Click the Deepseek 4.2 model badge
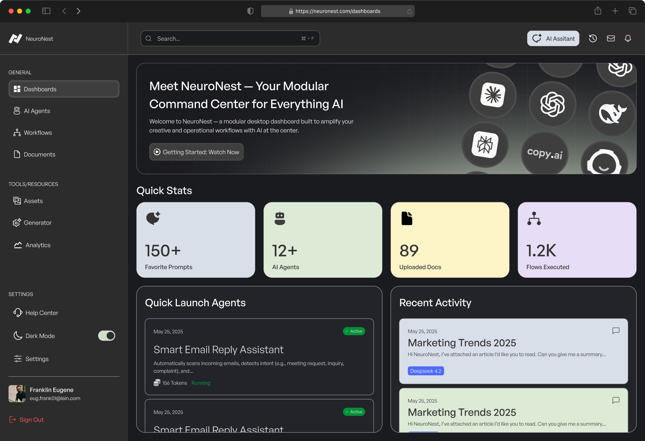 point(426,371)
